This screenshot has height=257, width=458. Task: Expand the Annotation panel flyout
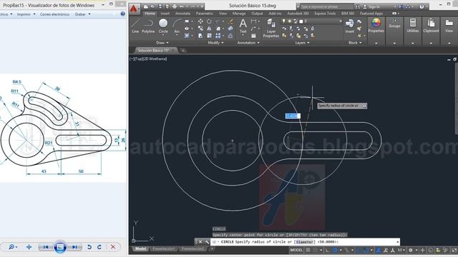click(248, 43)
